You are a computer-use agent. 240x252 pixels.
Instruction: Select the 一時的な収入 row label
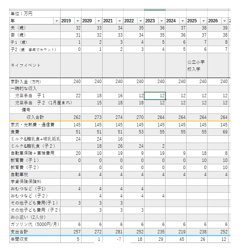point(35,88)
